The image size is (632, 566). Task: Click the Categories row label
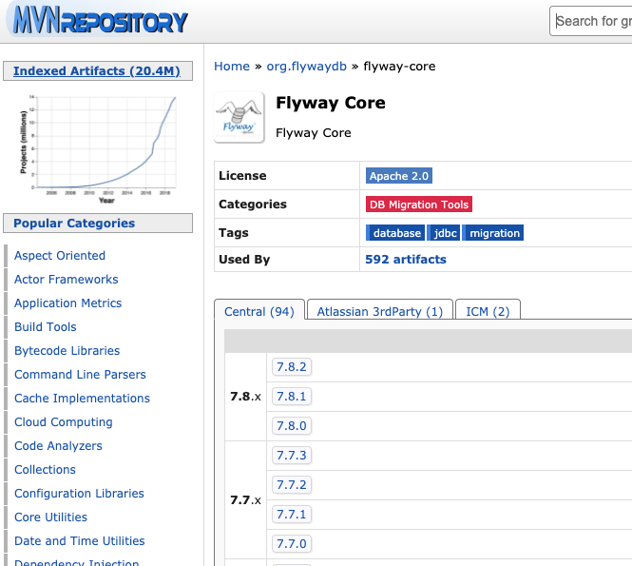click(x=252, y=205)
